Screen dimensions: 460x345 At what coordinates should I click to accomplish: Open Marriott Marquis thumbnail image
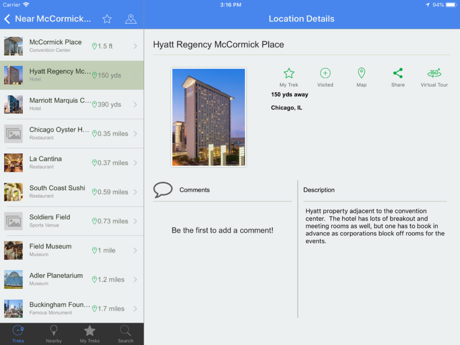13,104
